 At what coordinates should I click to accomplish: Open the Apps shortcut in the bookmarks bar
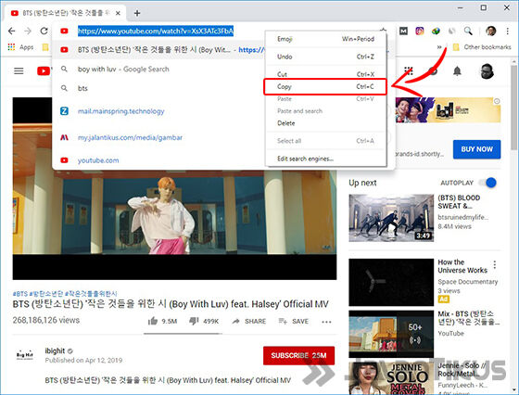(20, 47)
